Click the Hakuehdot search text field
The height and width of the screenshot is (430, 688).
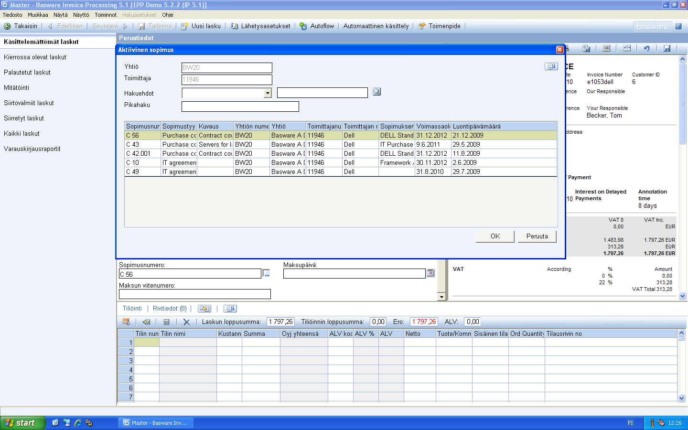[x=322, y=93]
